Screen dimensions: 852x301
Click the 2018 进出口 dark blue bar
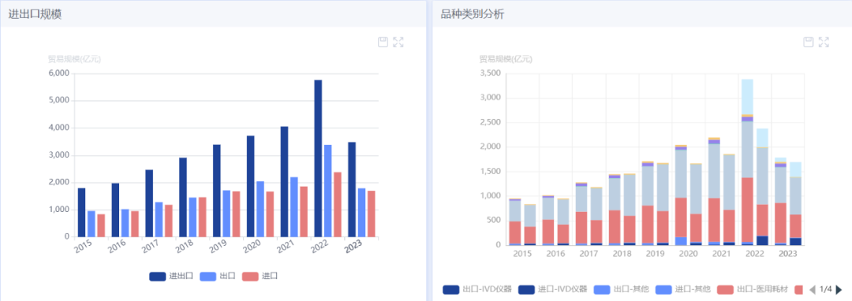pos(183,198)
